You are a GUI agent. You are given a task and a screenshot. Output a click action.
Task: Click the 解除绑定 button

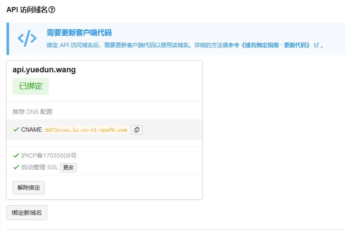tap(29, 188)
